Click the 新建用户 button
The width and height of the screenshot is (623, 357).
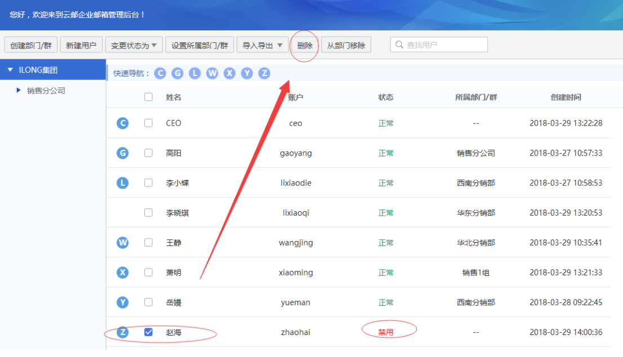[81, 45]
